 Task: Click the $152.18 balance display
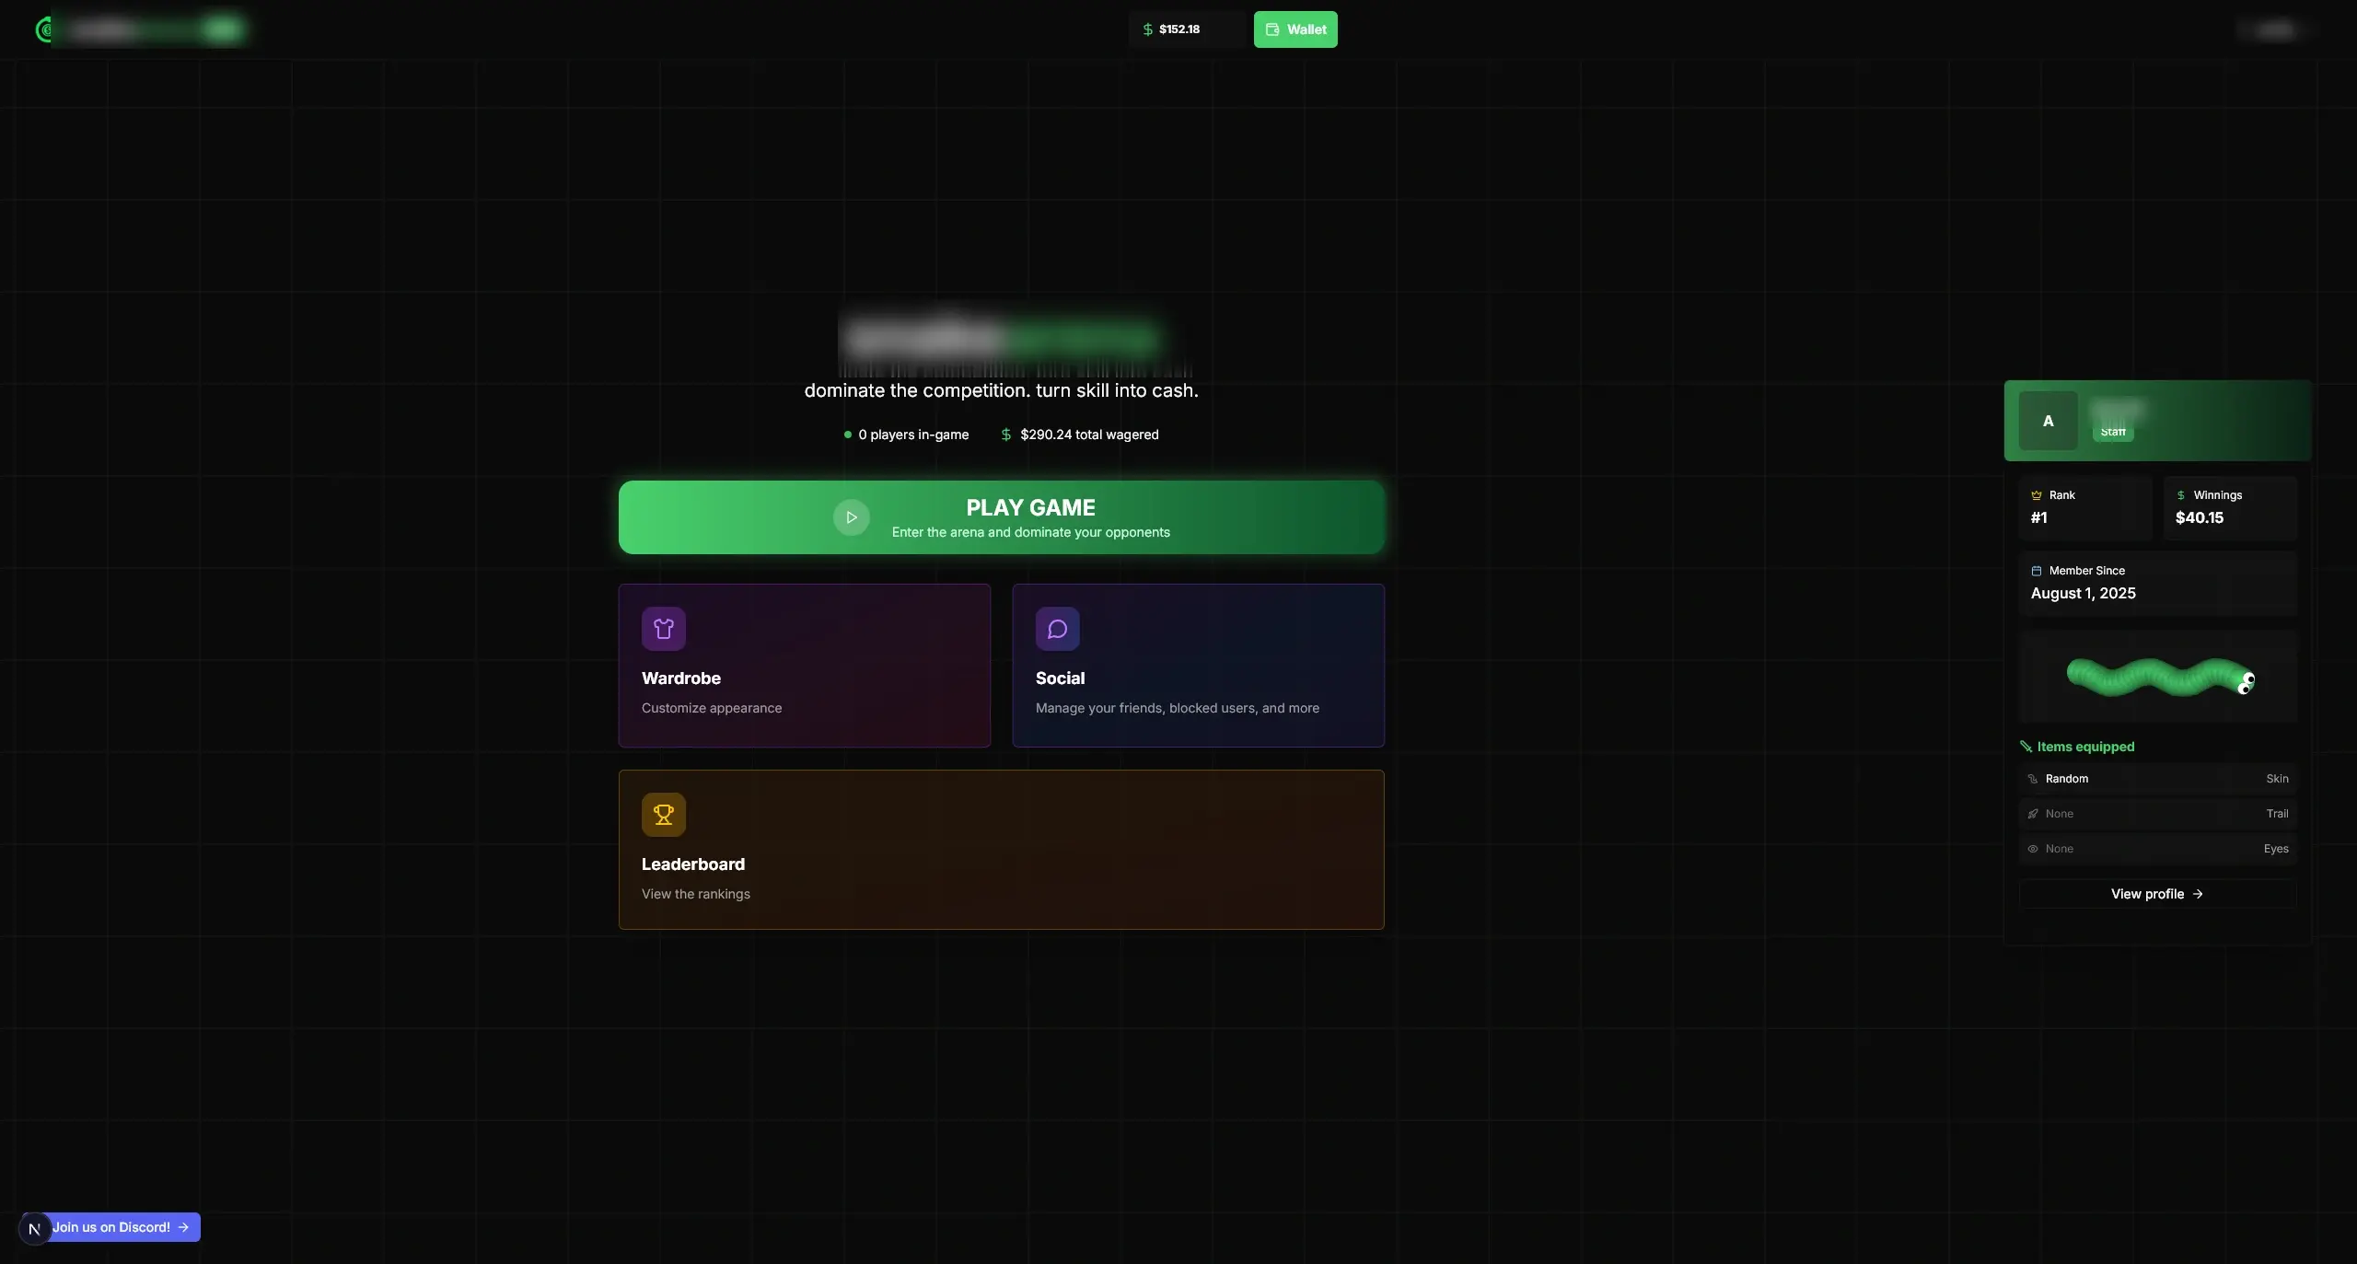[x=1187, y=29]
